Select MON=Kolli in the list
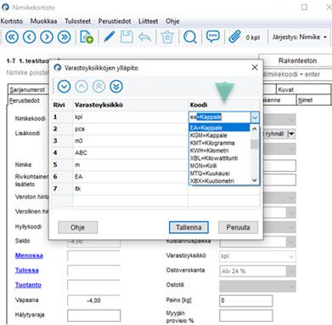Viewport: 332px width, 325px height. [220, 166]
